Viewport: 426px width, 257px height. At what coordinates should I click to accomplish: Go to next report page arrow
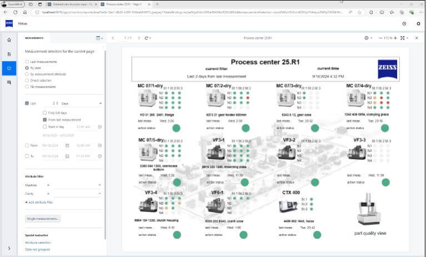point(139,38)
